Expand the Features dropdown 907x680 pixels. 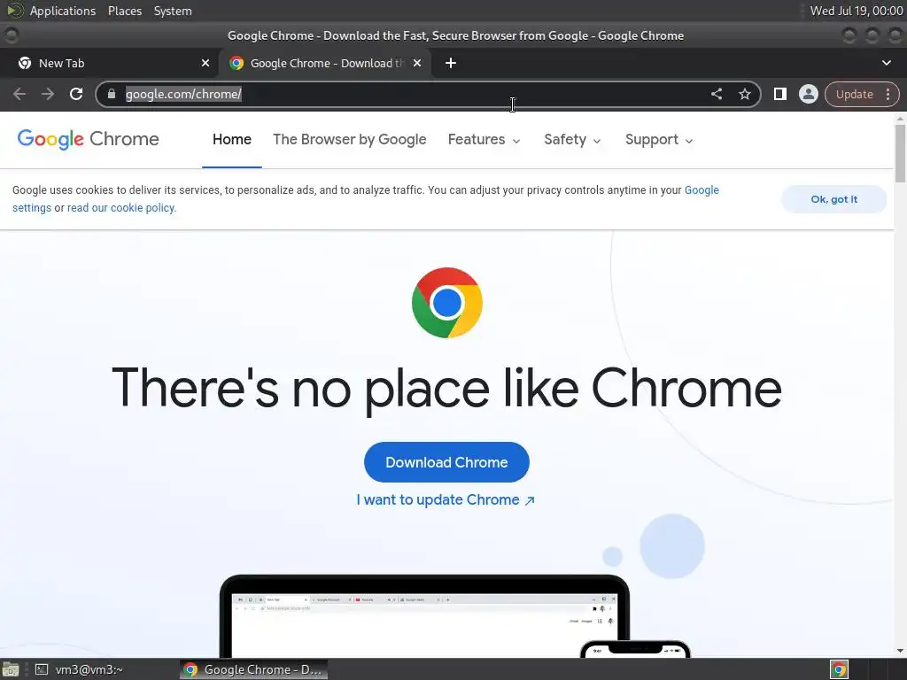tap(484, 139)
